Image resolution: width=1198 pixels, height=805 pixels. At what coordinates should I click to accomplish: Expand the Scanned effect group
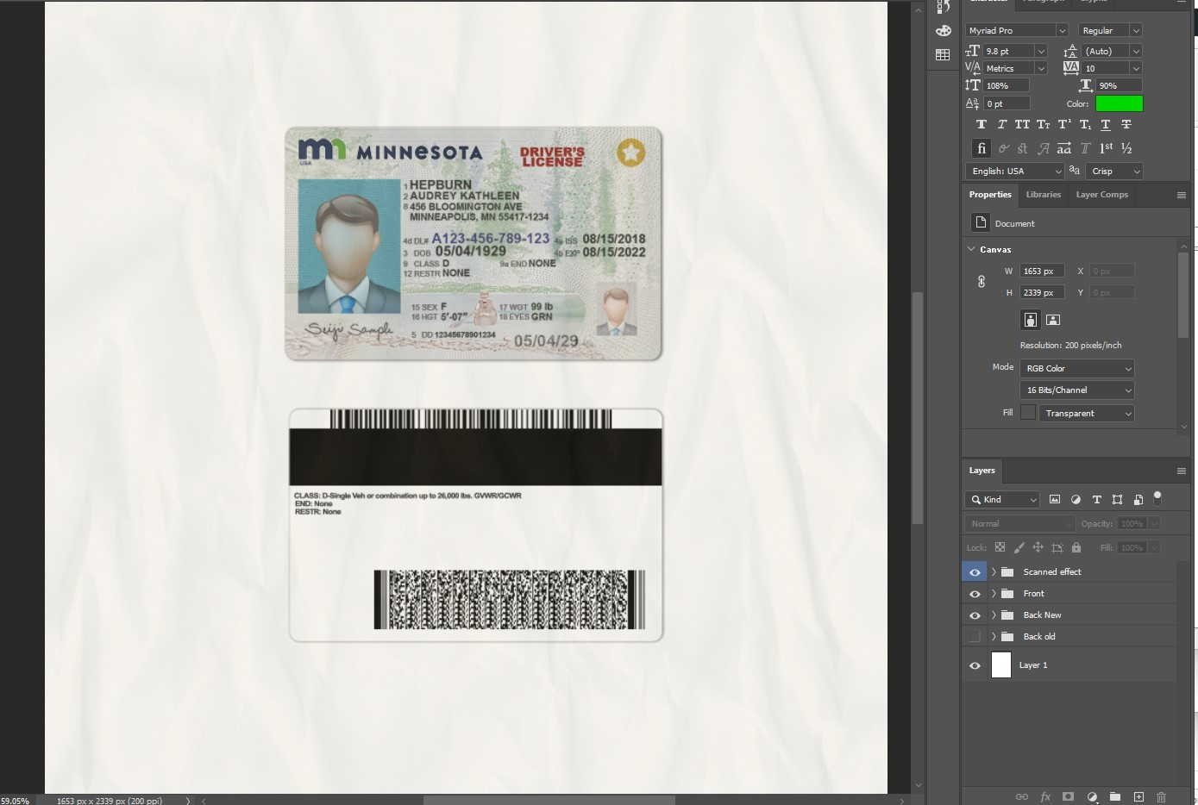(x=994, y=571)
